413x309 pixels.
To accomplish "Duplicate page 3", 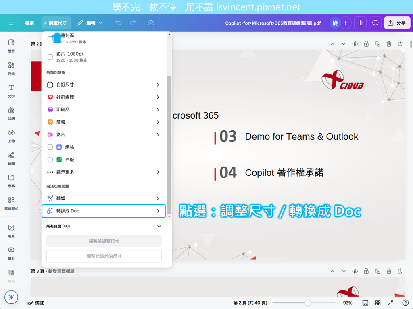I will pyautogui.click(x=378, y=271).
